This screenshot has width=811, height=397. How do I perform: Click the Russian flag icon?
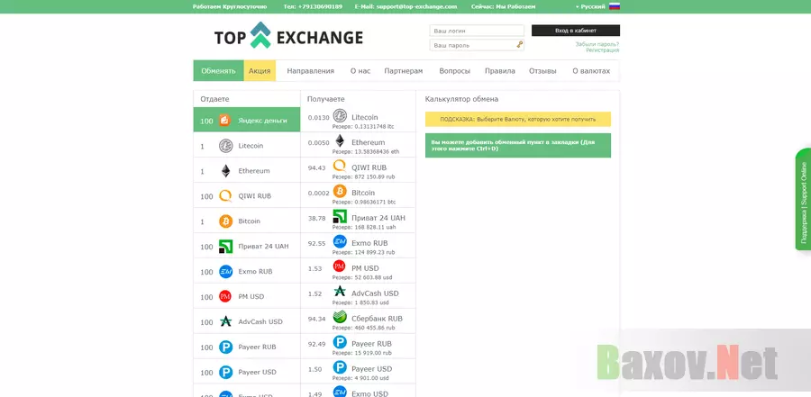pyautogui.click(x=615, y=6)
